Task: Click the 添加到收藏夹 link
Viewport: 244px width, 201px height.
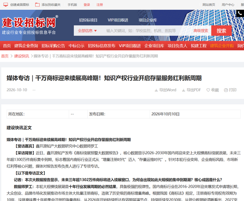Action: coord(51,4)
